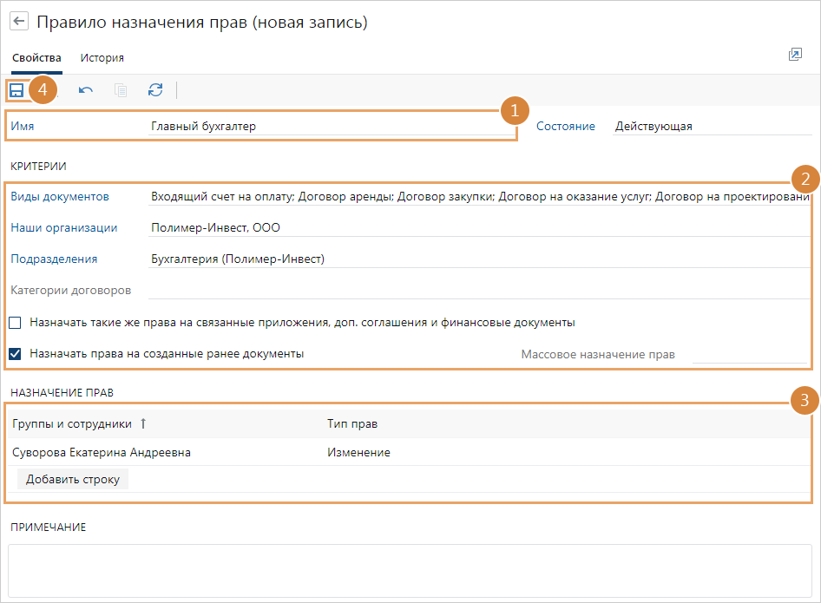
Task: Click the back arrow next to the title
Action: (18, 22)
